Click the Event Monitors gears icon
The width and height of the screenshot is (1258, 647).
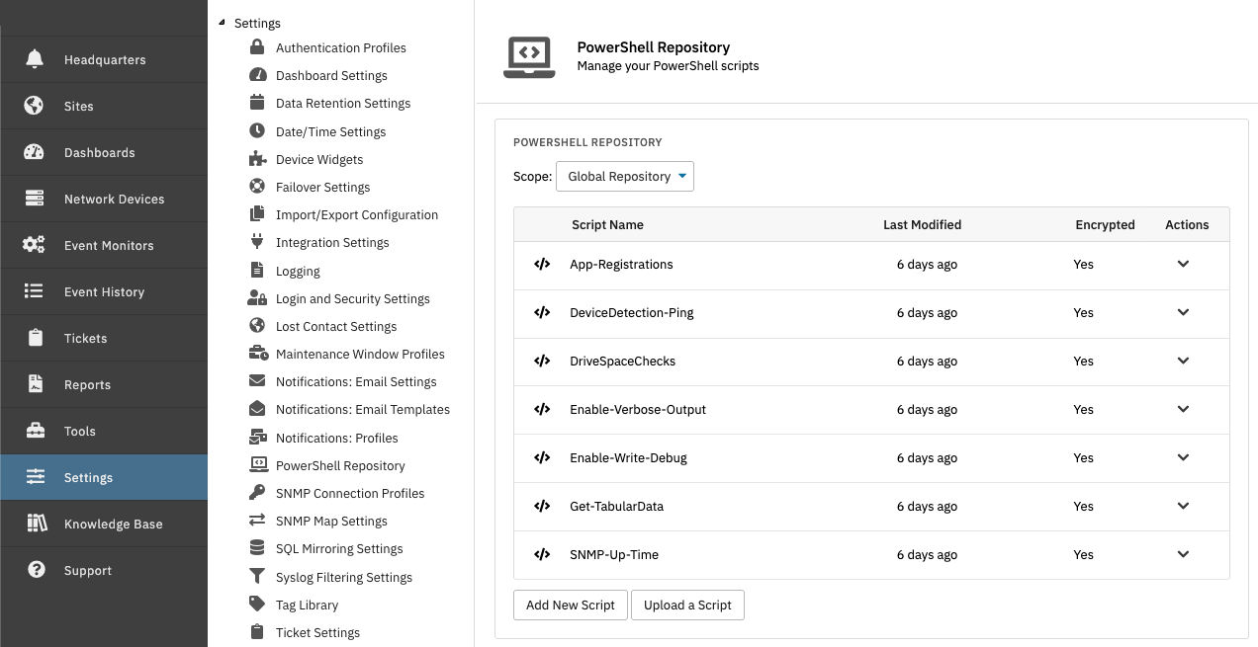tap(35, 245)
